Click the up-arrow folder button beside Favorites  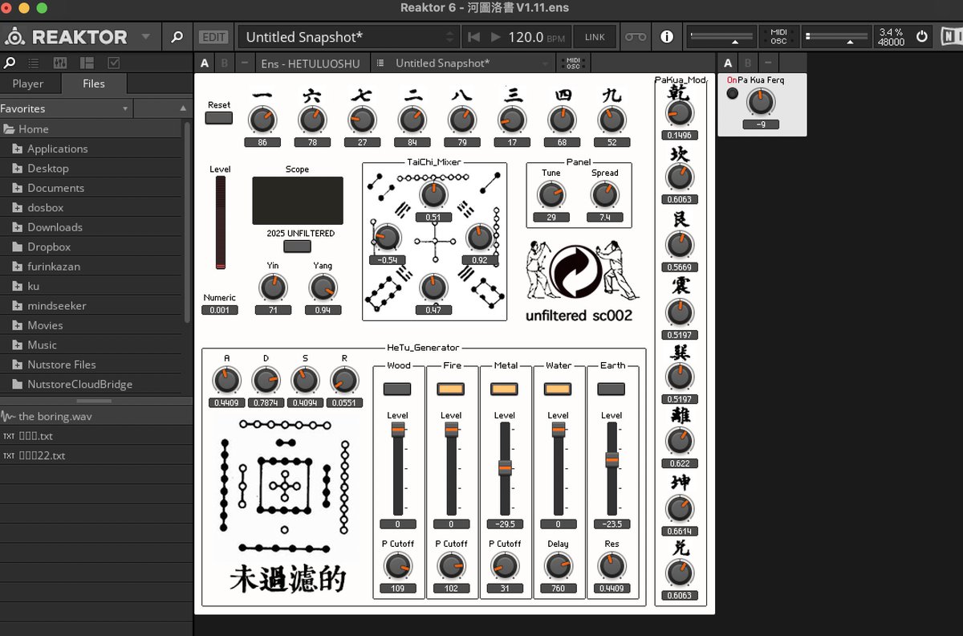(x=183, y=108)
